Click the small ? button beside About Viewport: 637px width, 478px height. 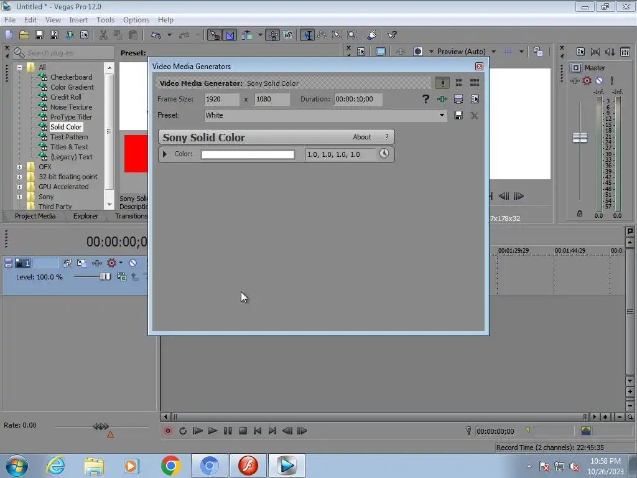click(387, 137)
